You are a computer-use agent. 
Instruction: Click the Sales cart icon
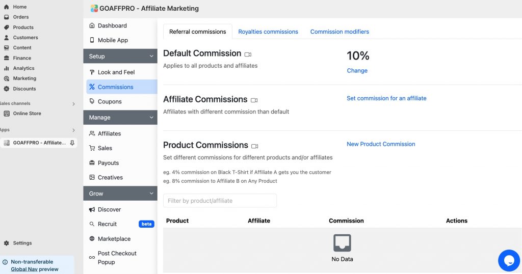coord(92,148)
